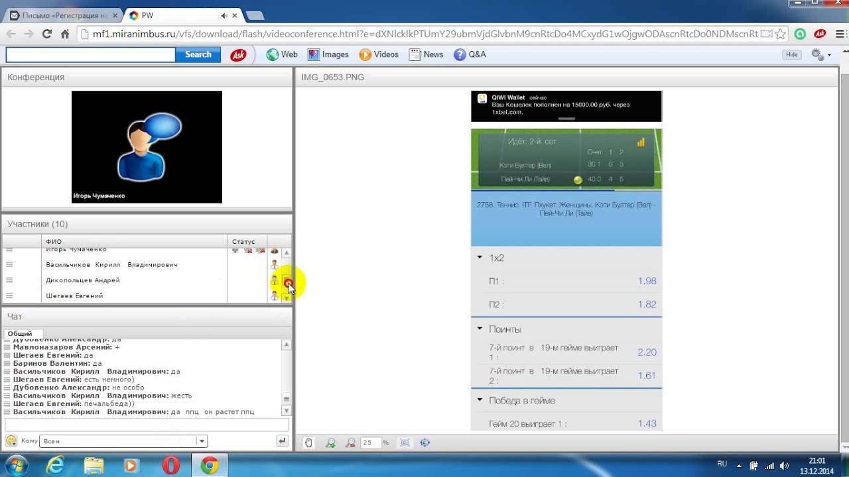Click down arrow of chat scrollbar
This screenshot has width=849, height=477.
[x=287, y=411]
